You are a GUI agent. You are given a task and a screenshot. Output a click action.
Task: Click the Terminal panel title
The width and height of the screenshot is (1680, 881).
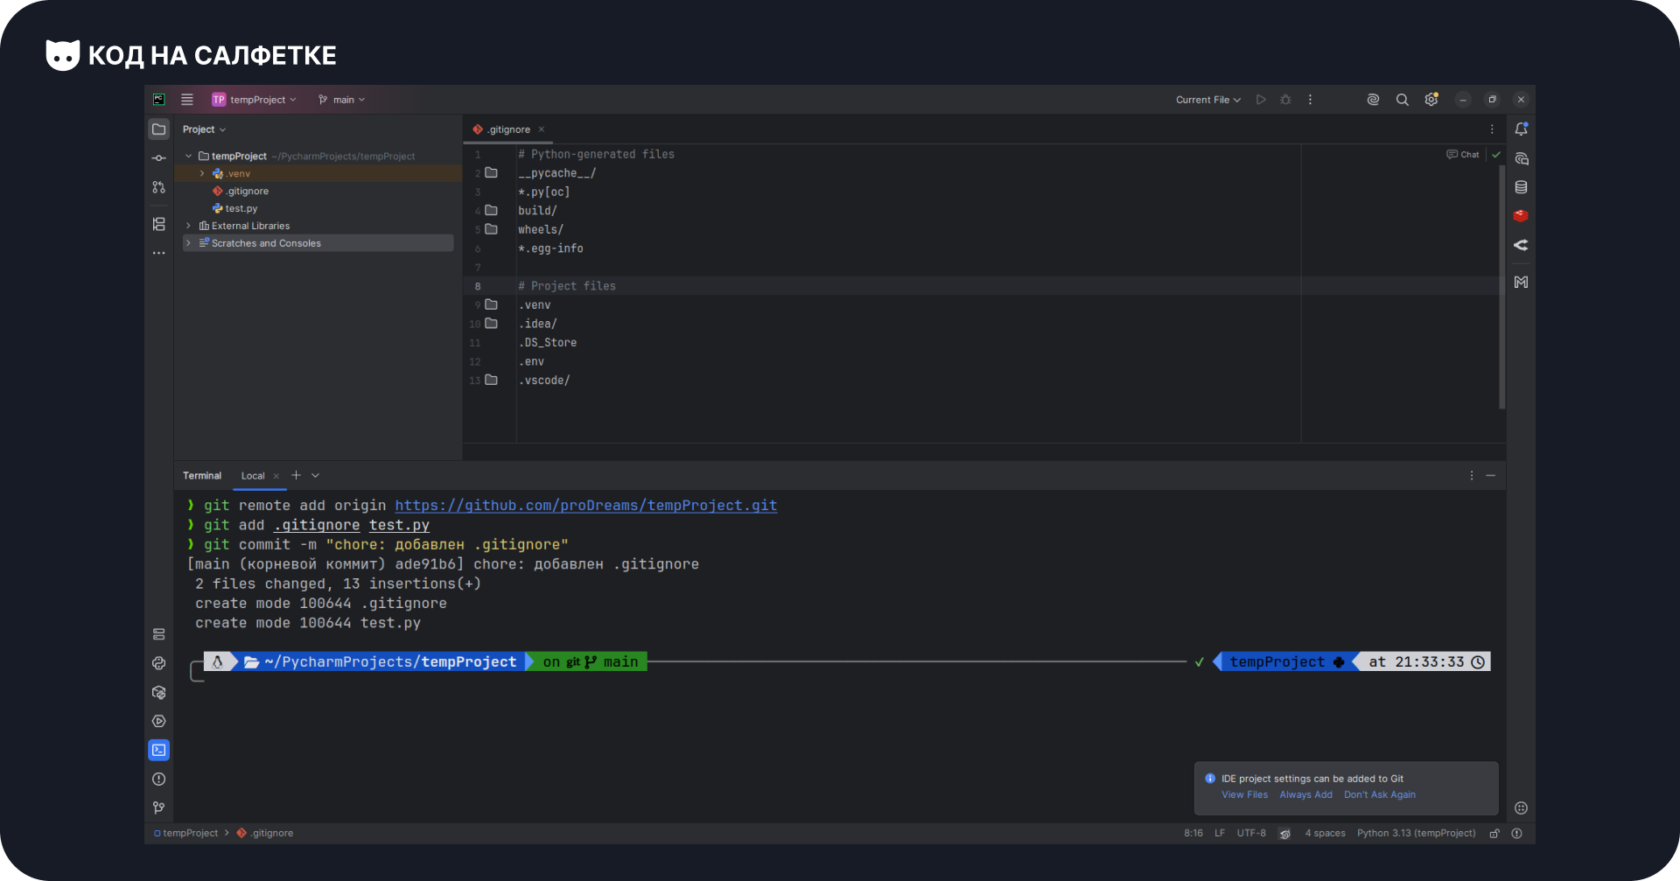point(202,476)
